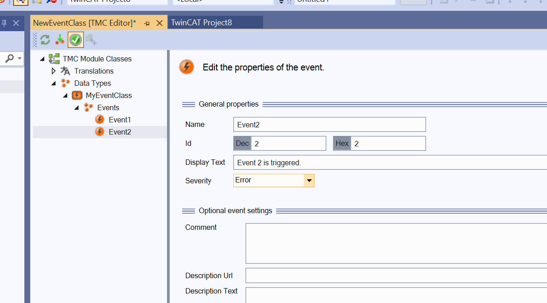
Task: Click the Translations icon in tree
Action: pos(65,71)
